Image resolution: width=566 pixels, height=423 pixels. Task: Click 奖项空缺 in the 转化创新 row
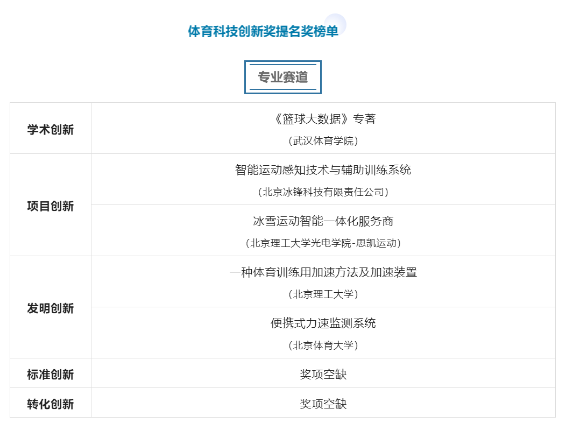tap(323, 404)
